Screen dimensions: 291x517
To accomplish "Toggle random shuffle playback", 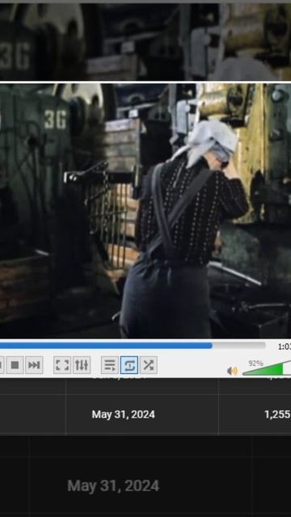I will point(149,365).
